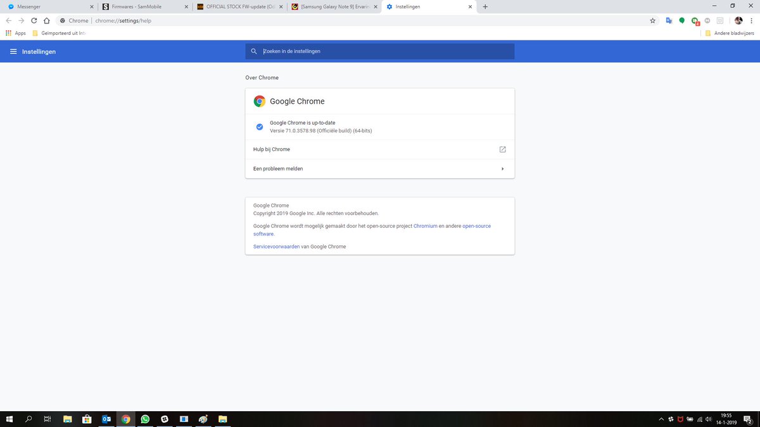Viewport: 760px width, 427px height.
Task: Close the Firmwares - SamMobile tab
Action: coord(186,6)
